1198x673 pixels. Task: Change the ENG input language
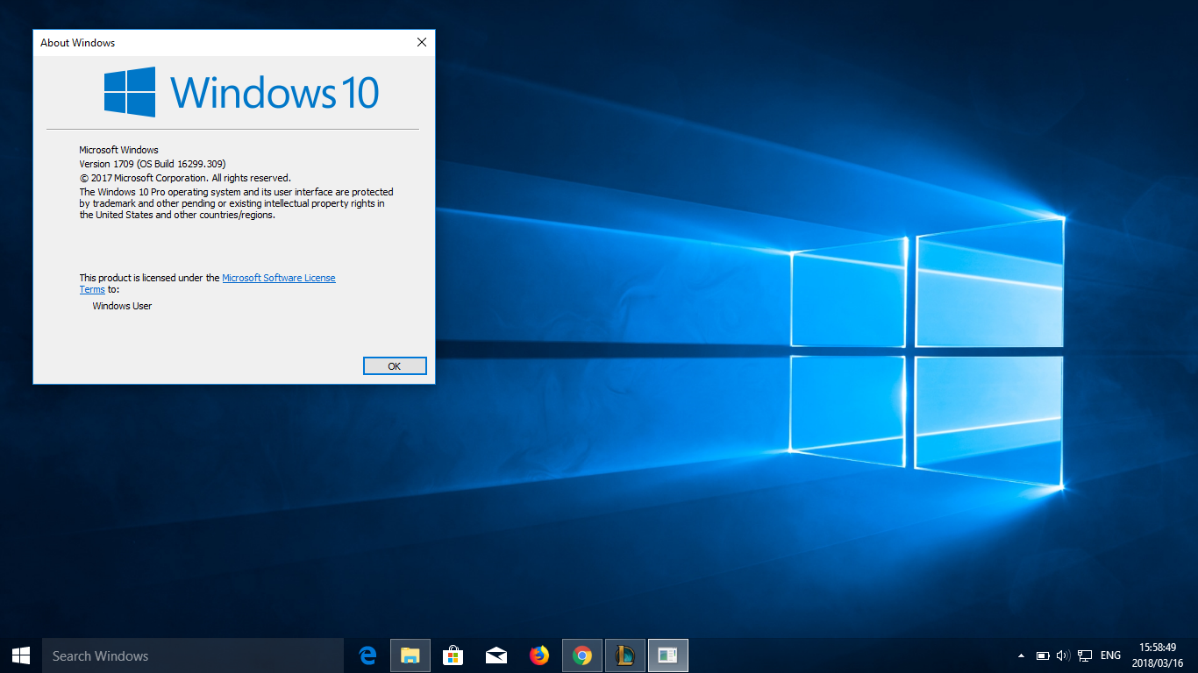coord(1110,655)
